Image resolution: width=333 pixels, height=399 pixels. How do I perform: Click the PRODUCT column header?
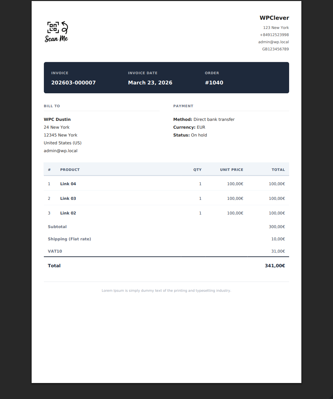coord(70,170)
